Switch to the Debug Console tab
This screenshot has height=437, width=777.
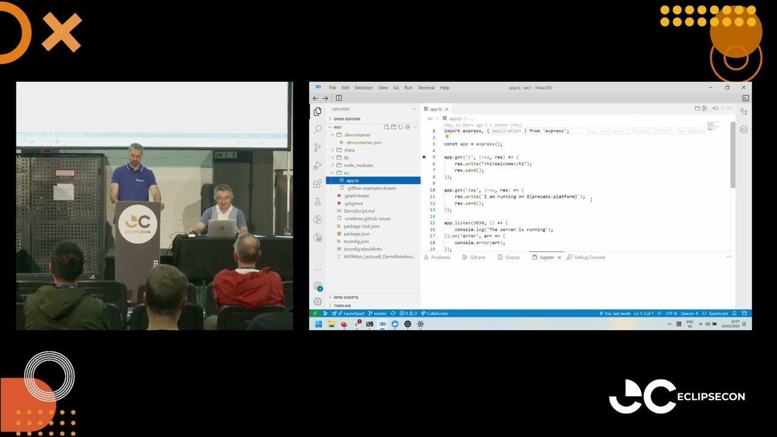coord(586,257)
